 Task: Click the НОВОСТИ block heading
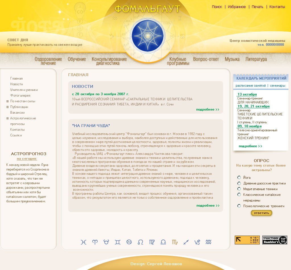point(83,86)
